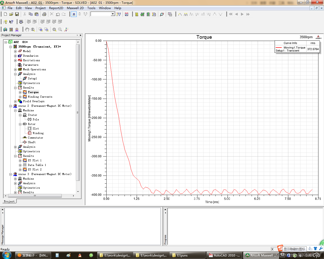
Task: Click the help contents question icon
Action: coord(5,22)
